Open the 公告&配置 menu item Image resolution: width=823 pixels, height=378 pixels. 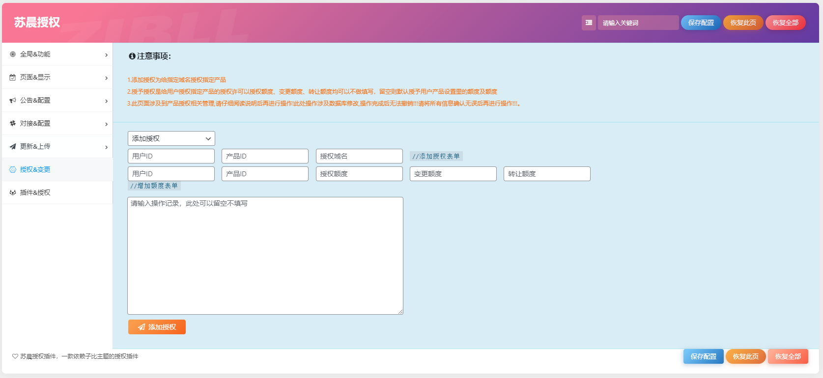[x=57, y=100]
